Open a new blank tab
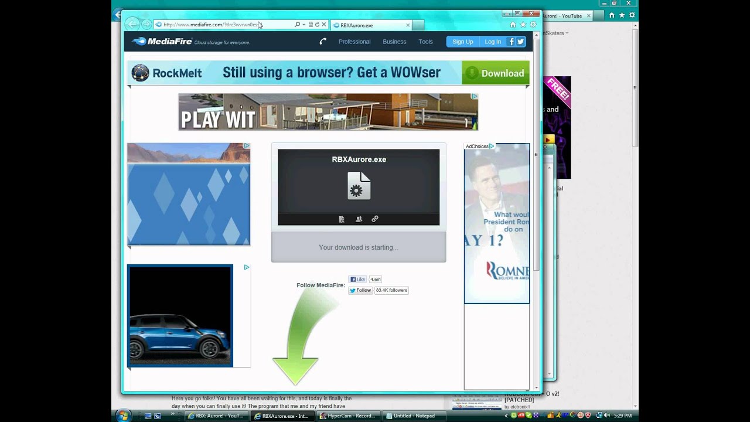Viewport: 750px width, 422px height. point(418,25)
